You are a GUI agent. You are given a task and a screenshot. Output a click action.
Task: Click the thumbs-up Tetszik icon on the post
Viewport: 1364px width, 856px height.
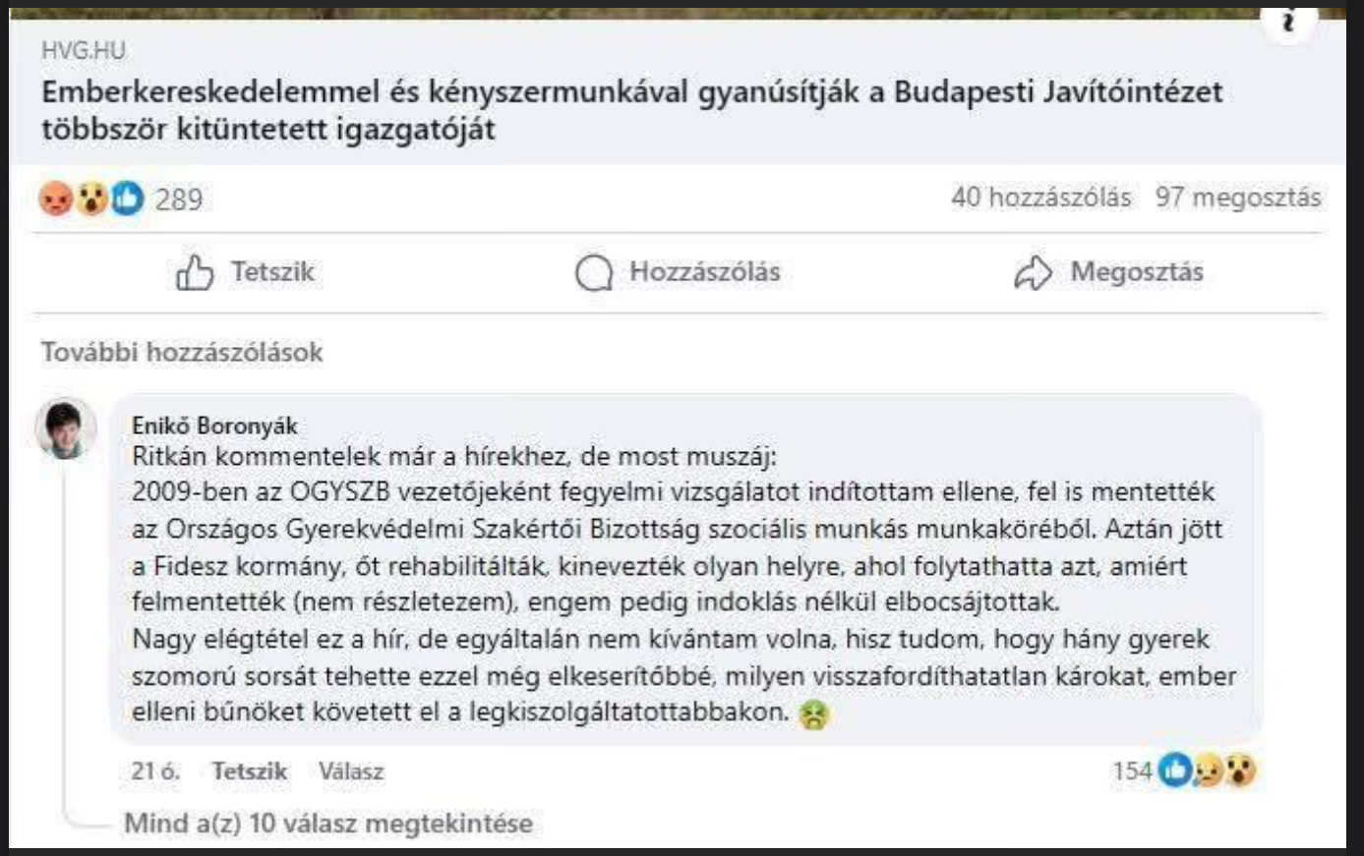(194, 272)
